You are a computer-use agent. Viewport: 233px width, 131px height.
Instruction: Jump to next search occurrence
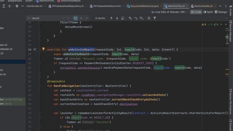(x=117, y=18)
